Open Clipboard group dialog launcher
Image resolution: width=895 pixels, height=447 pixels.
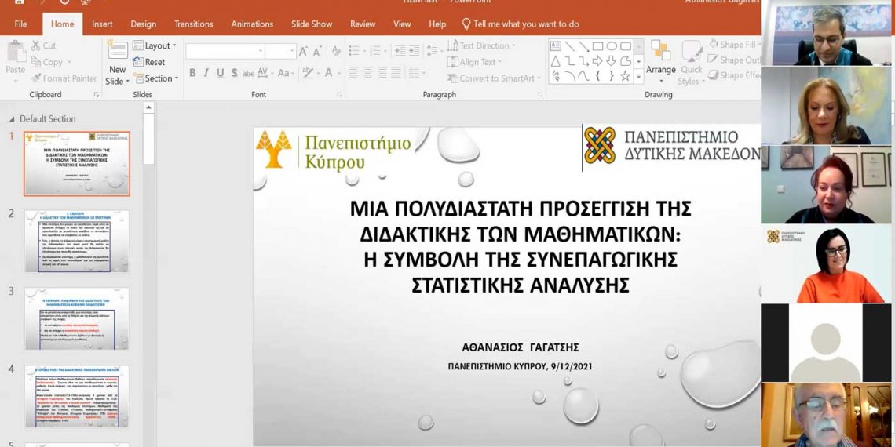tap(96, 95)
